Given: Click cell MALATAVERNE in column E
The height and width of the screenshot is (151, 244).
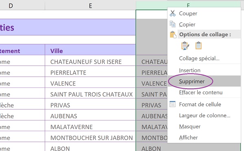Looking at the screenshot, I should [90, 126].
